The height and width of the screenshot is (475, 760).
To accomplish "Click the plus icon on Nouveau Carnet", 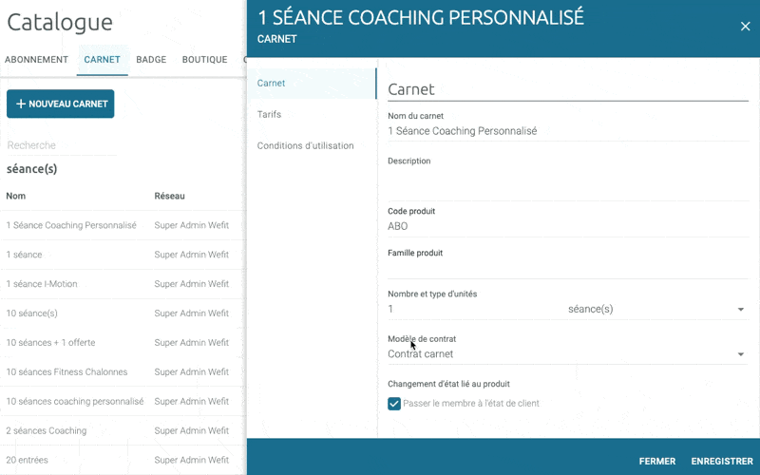I will pos(20,104).
